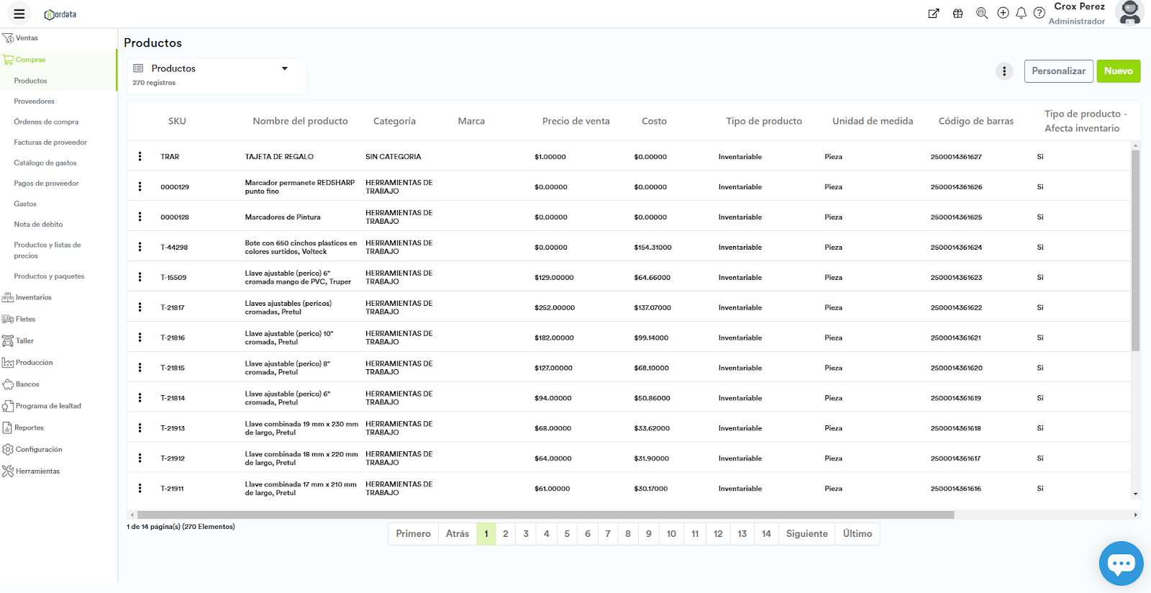Expand the Ventas sidebar section
Image resolution: width=1151 pixels, height=593 pixels.
27,38
